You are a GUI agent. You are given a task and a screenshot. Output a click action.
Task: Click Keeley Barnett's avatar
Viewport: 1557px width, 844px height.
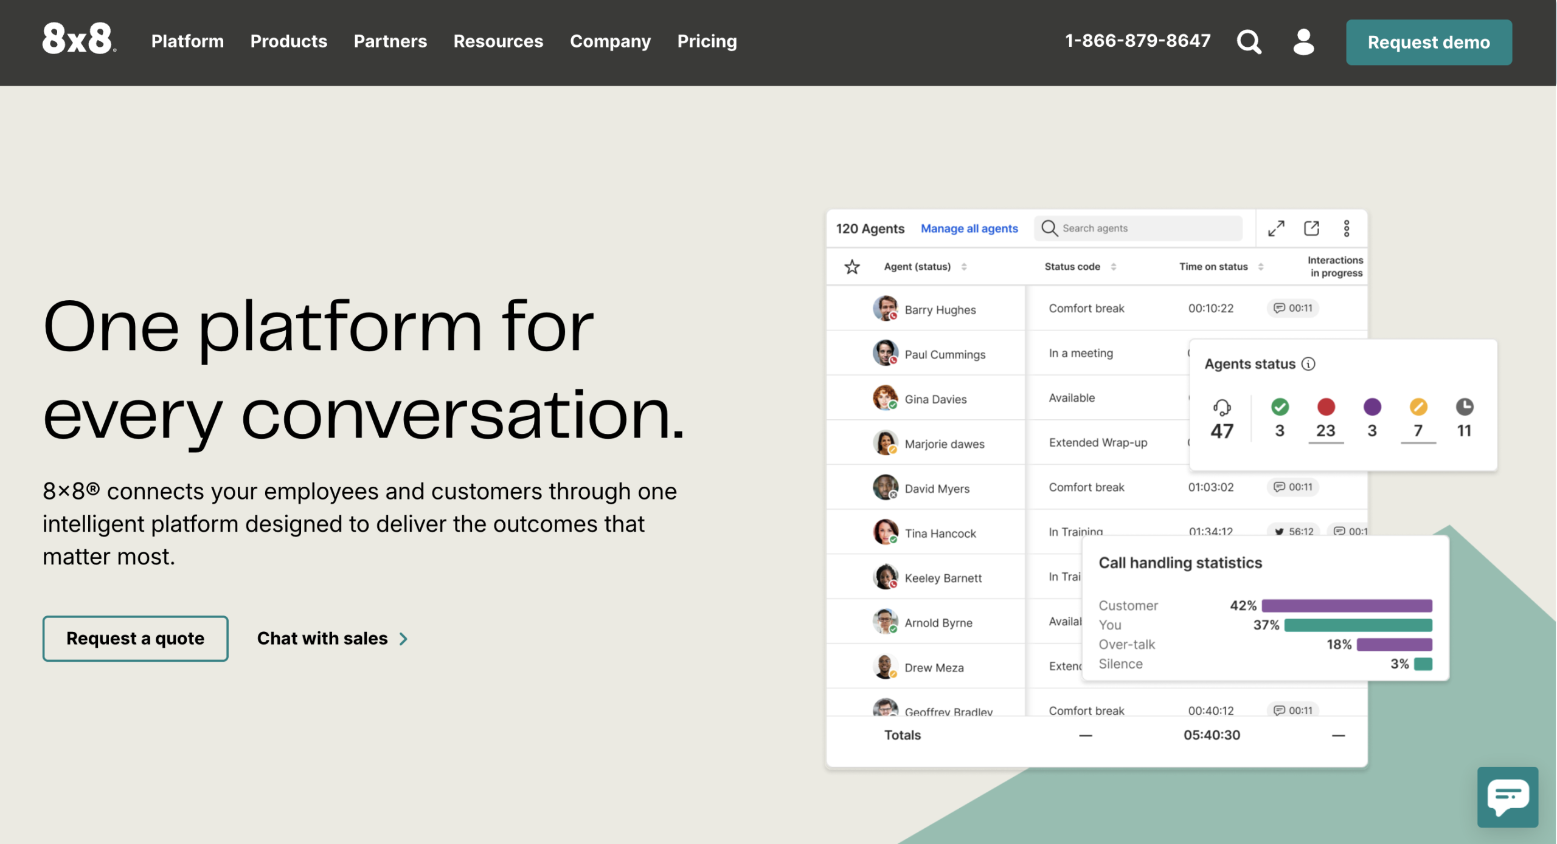tap(886, 577)
